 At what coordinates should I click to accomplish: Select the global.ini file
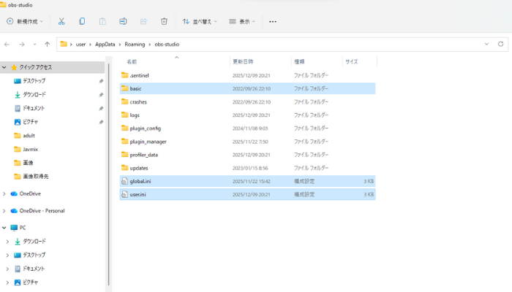pos(247,181)
